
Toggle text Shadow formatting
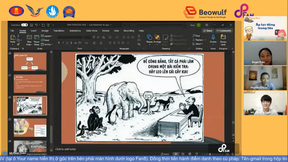71,43
